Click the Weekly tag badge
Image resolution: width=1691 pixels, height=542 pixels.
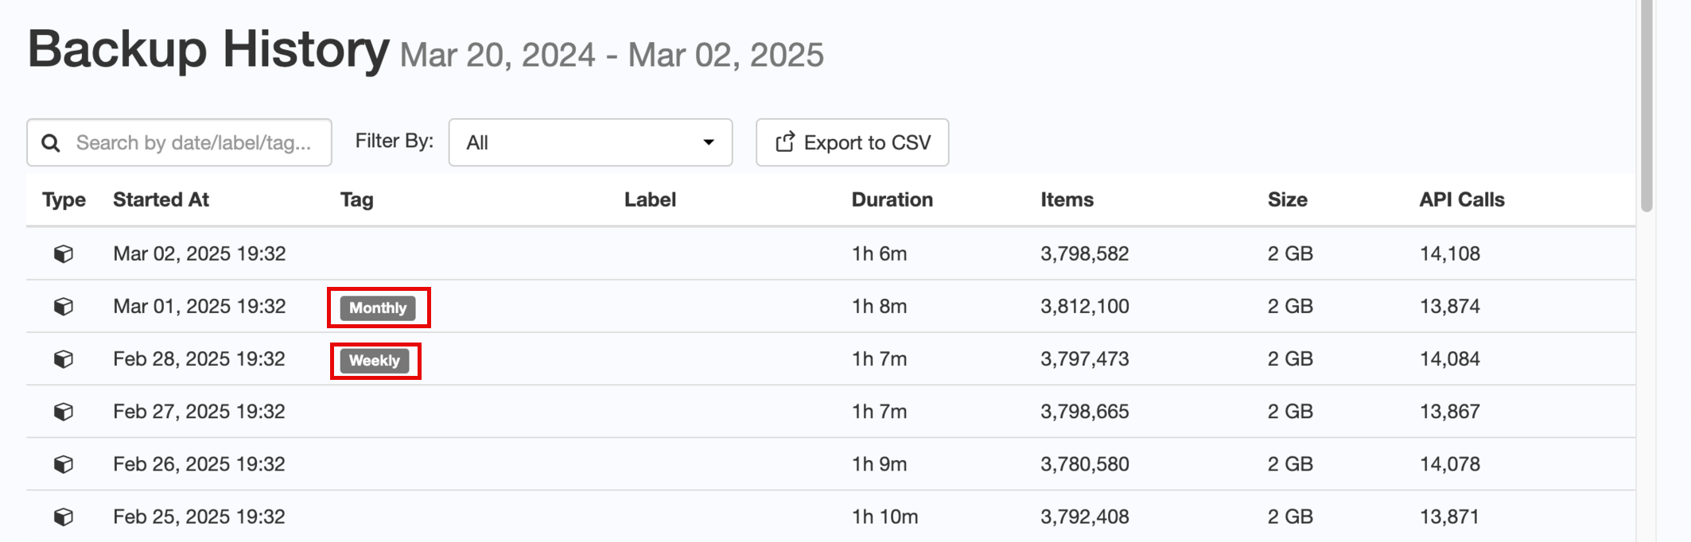375,361
